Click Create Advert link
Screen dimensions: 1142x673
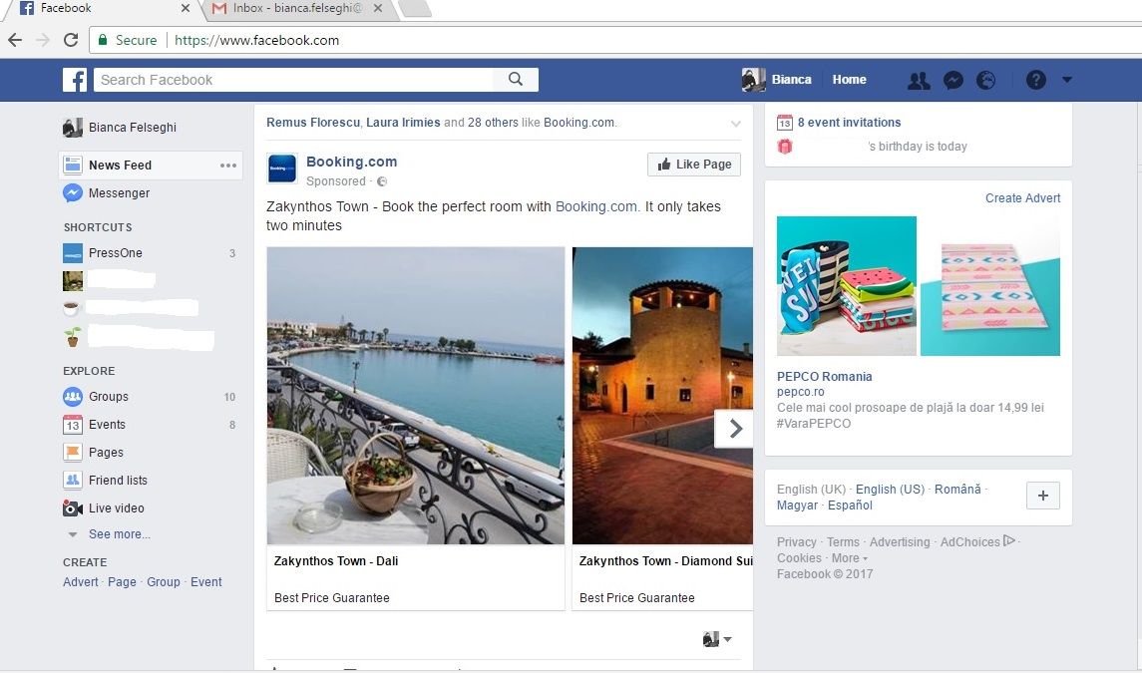(1022, 198)
